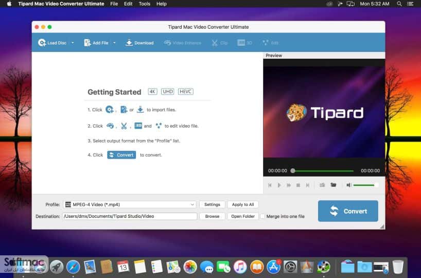This screenshot has height=278, width=421.
Task: Fast forward the preview
Action: tap(289, 185)
